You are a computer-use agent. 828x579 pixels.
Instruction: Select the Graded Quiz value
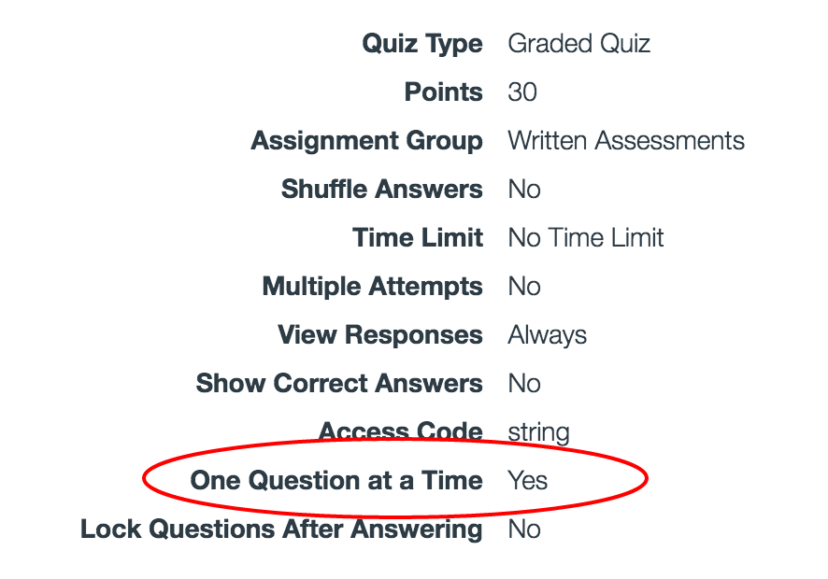coord(578,44)
